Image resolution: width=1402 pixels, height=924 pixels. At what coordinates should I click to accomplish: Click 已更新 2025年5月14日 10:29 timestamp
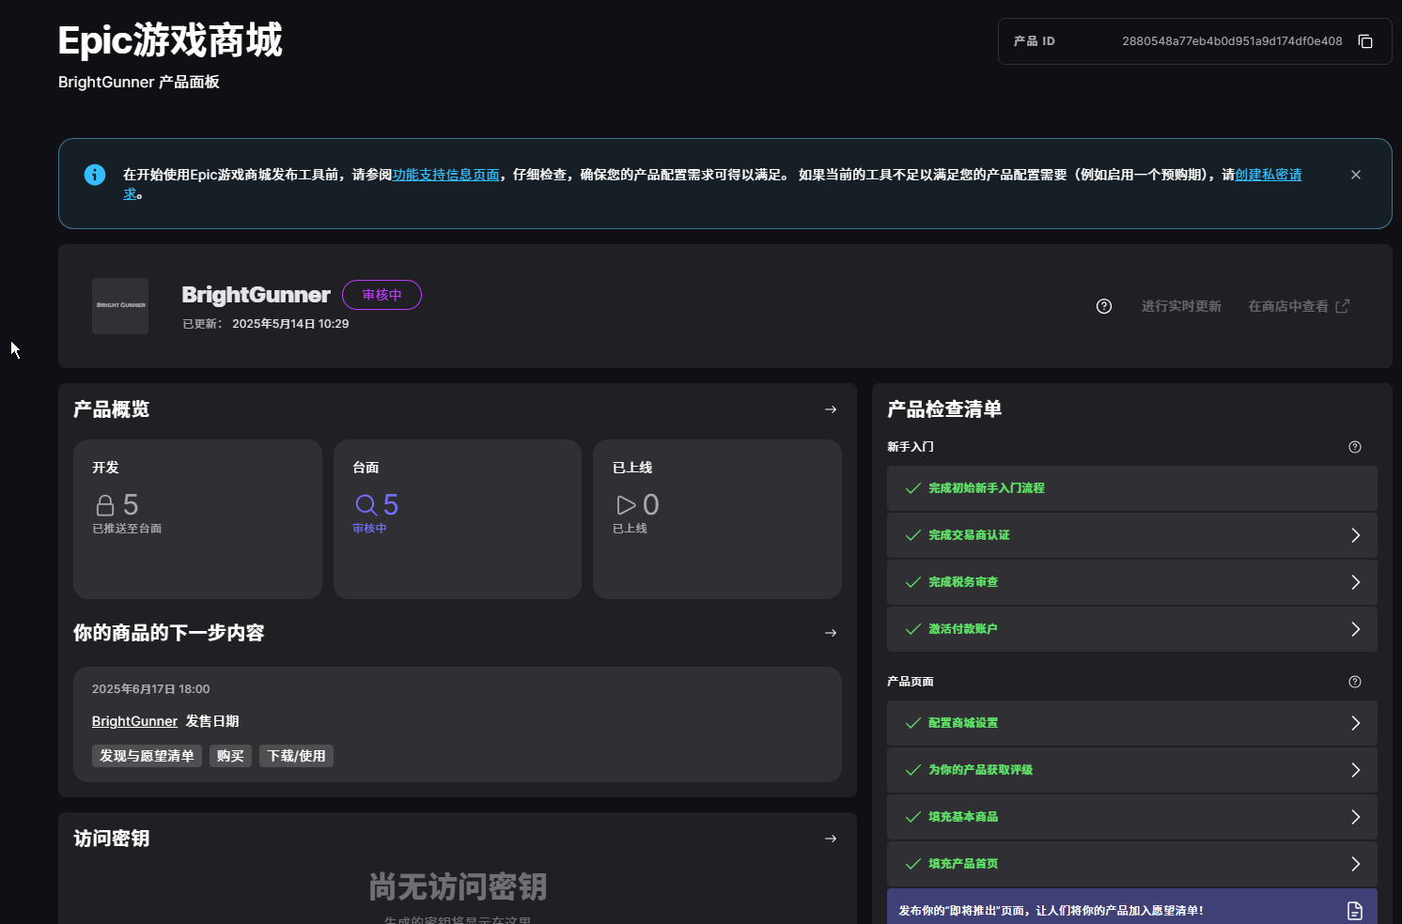click(265, 324)
